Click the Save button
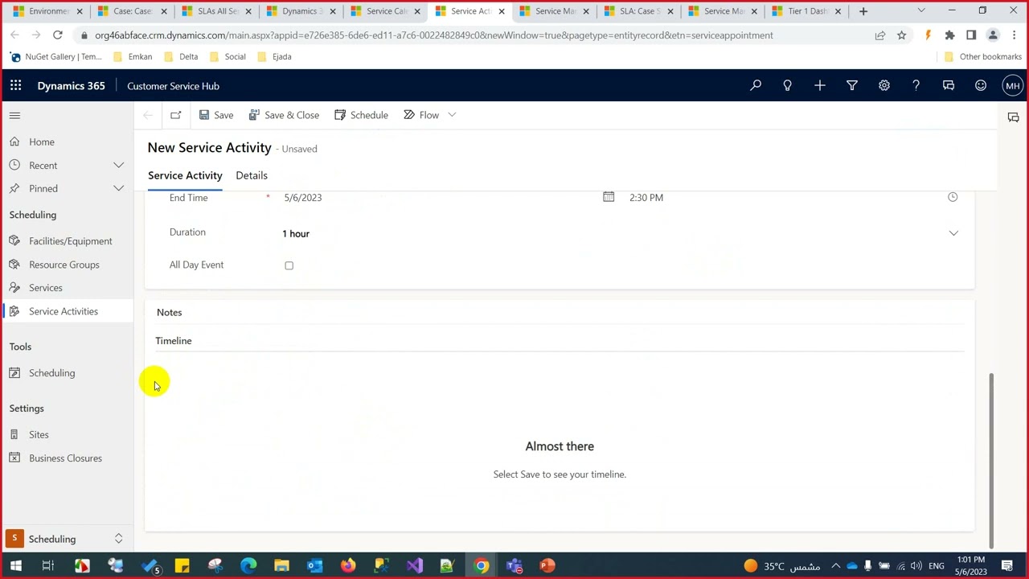This screenshot has height=579, width=1029. point(216,115)
